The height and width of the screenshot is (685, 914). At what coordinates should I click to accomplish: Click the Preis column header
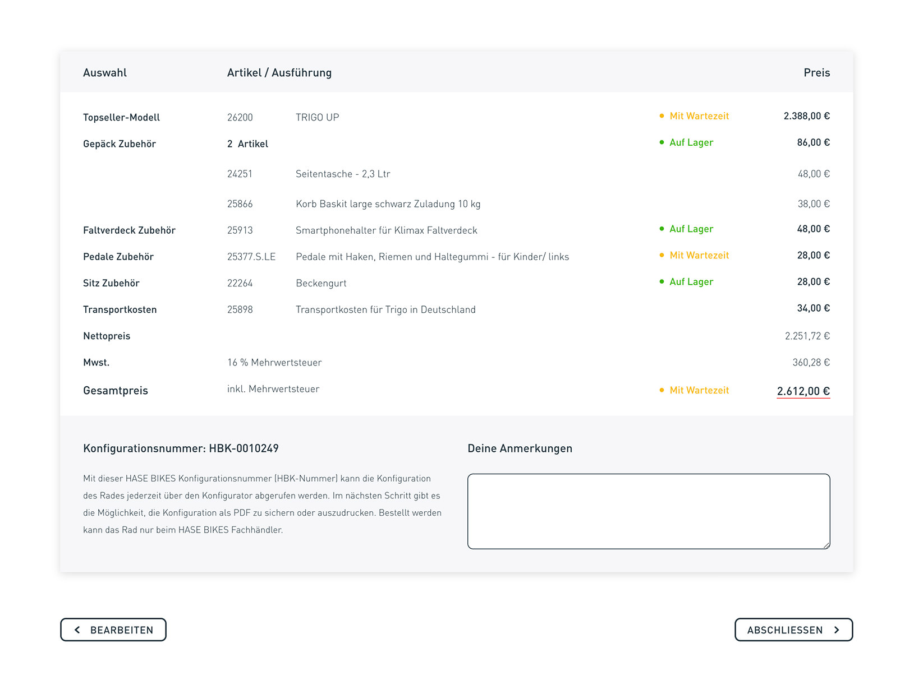coord(817,72)
